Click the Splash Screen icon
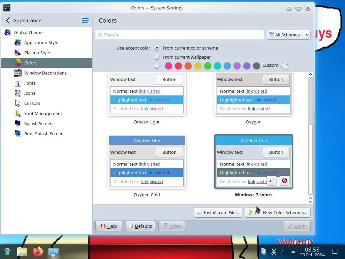 click(18, 123)
